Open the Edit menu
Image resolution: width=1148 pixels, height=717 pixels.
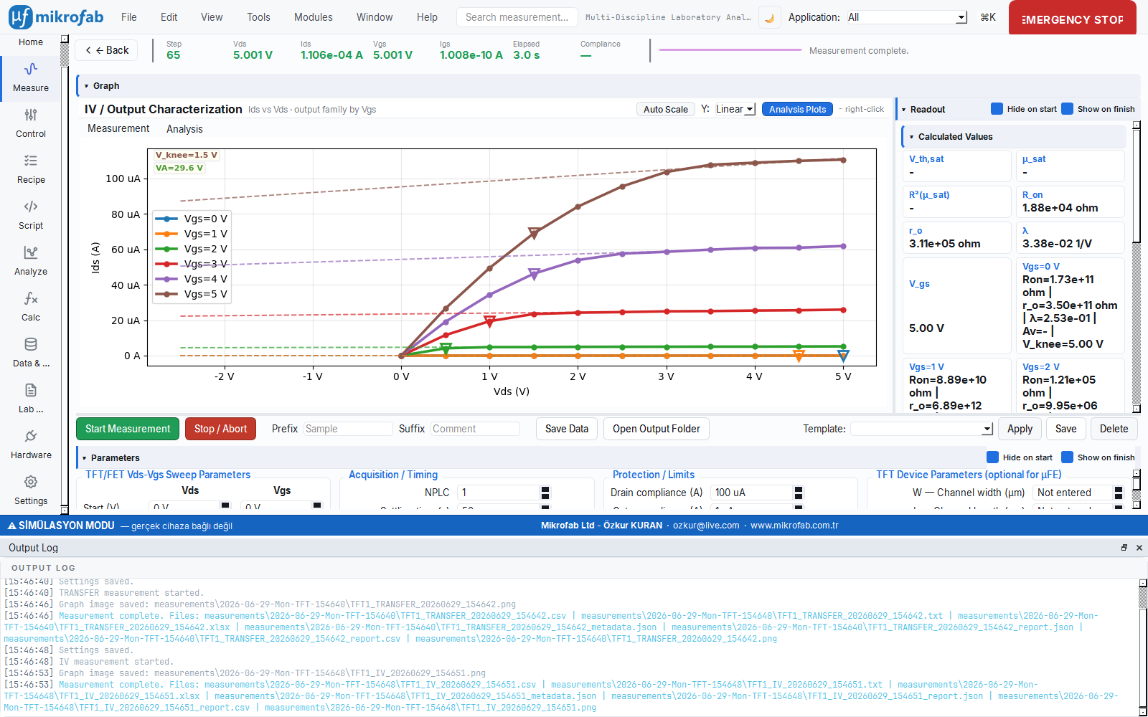(169, 17)
